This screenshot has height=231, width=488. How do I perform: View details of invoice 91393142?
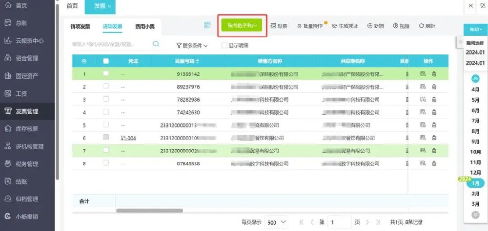423,74
